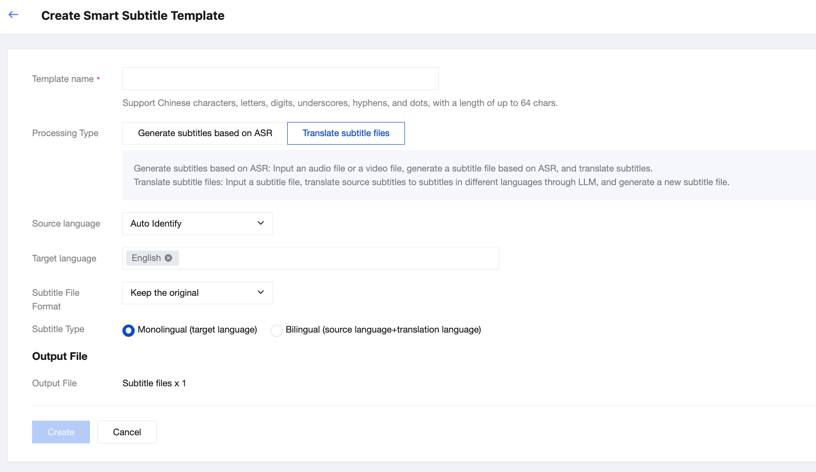The image size is (816, 472).
Task: Click the Template name field label
Action: (x=63, y=79)
